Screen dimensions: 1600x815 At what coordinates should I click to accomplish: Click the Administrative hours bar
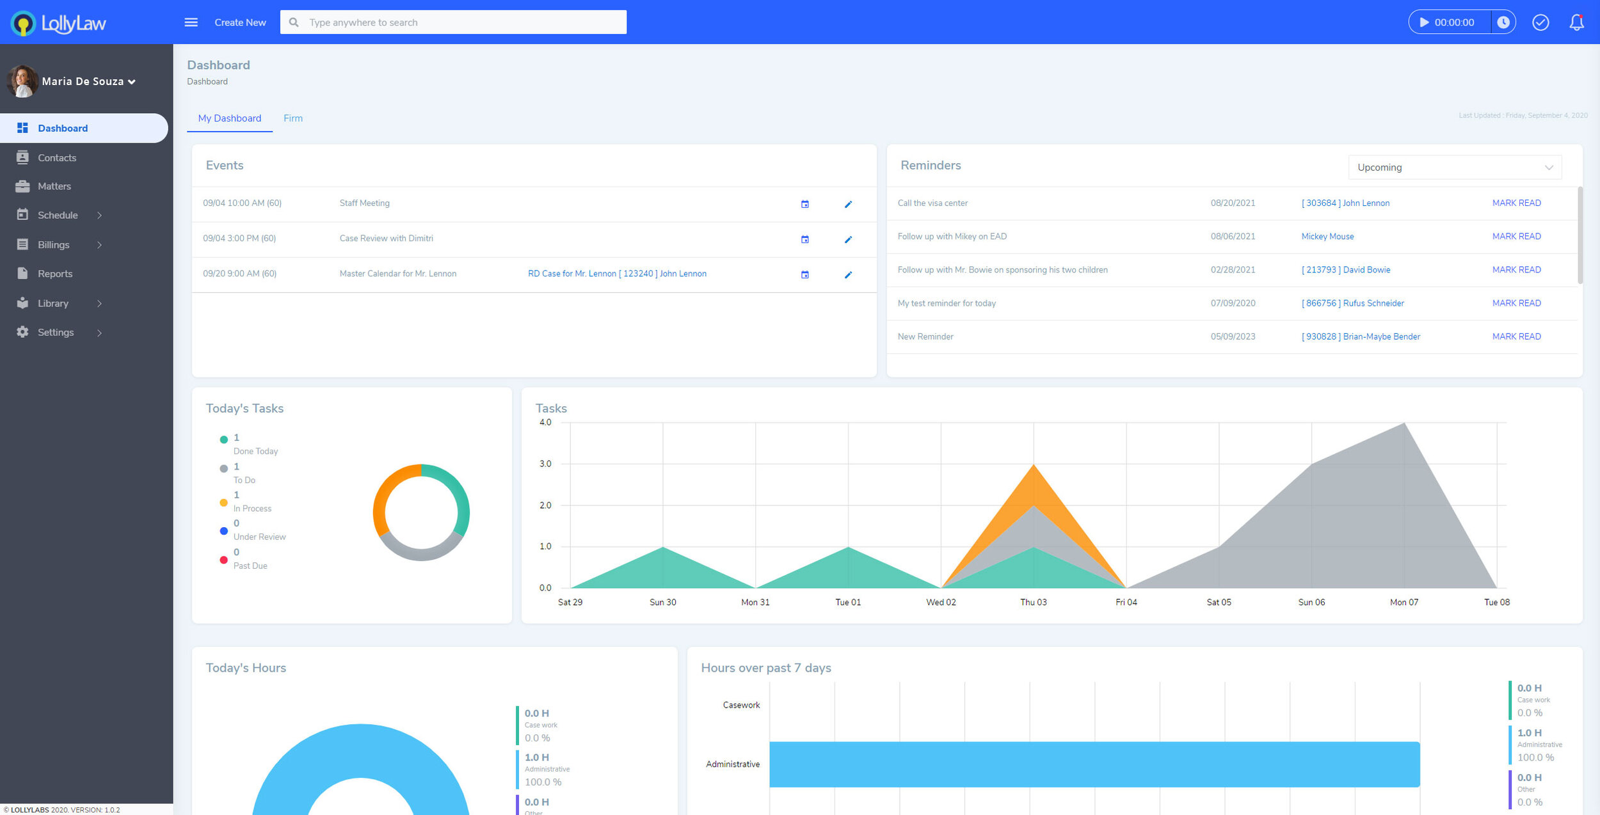[x=1094, y=764]
